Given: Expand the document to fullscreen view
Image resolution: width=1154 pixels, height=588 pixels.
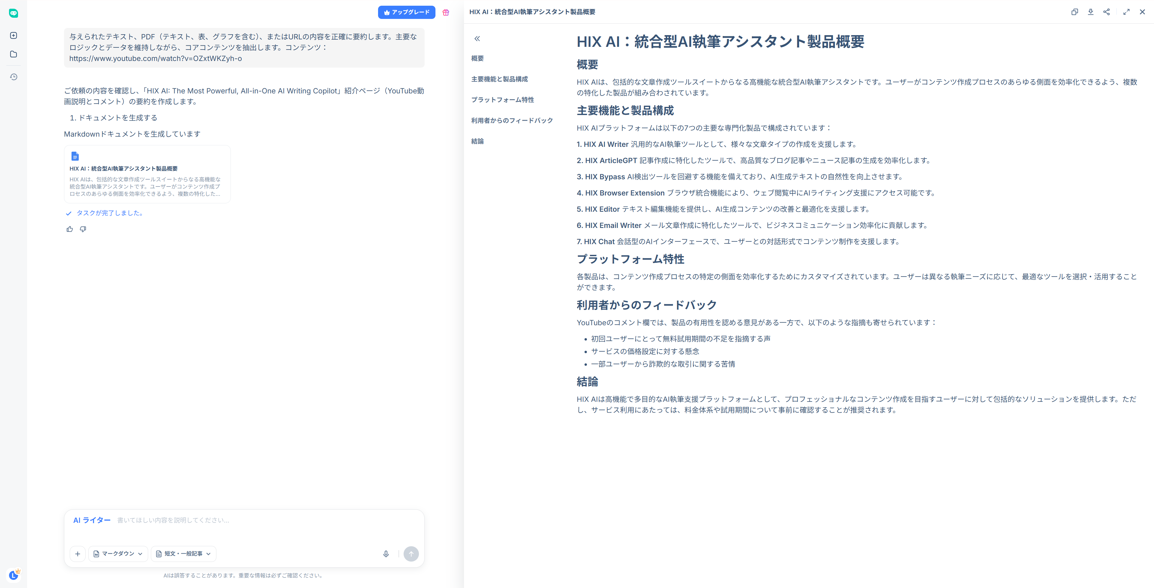Looking at the screenshot, I should click(1127, 12).
